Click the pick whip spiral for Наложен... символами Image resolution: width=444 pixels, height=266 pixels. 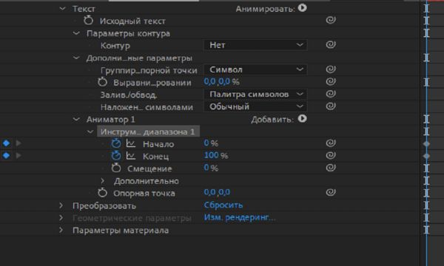coord(331,106)
